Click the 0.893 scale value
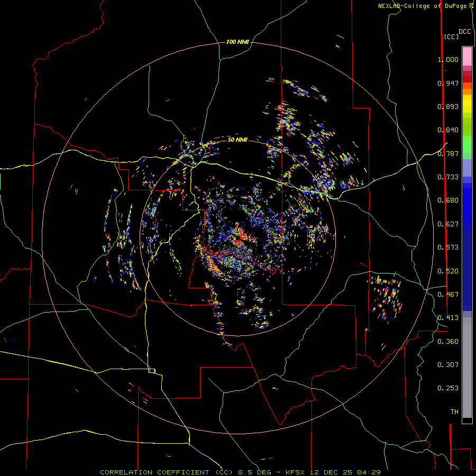This screenshot has height=476, width=476. click(448, 106)
